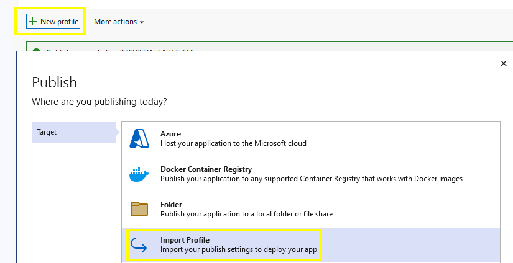Image resolution: width=513 pixels, height=263 pixels.
Task: Click the Folder icon
Action: 139,209
